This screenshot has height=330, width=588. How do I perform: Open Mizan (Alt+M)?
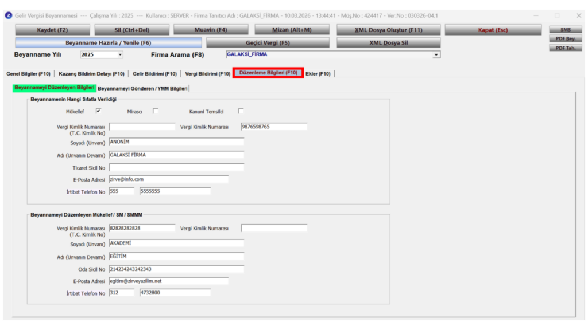pos(292,30)
